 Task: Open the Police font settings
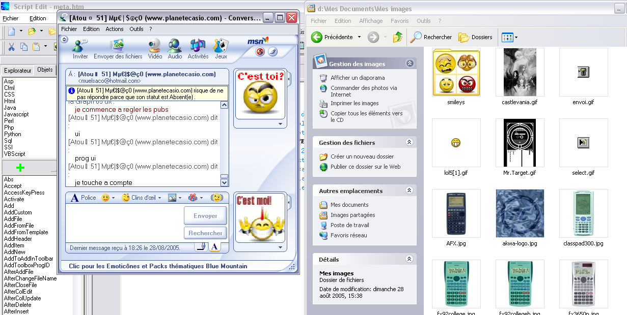[x=83, y=198]
